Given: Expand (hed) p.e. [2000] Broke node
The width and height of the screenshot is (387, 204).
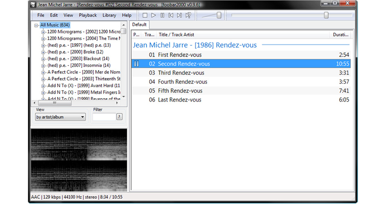Looking at the screenshot, I should coord(43,52).
